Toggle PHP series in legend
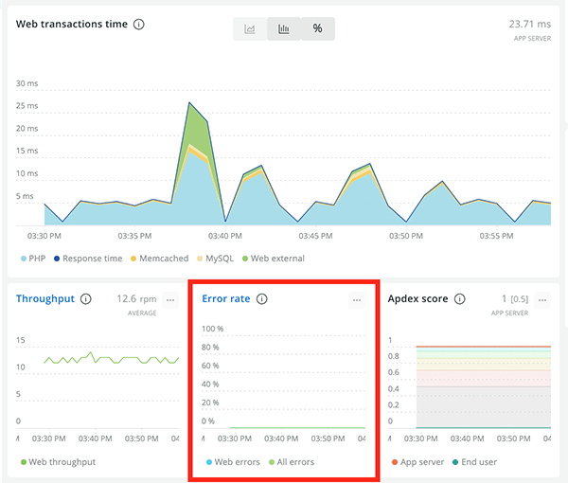 33,259
